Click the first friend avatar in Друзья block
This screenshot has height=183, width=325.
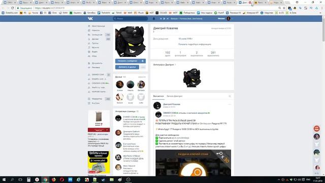tap(120, 84)
